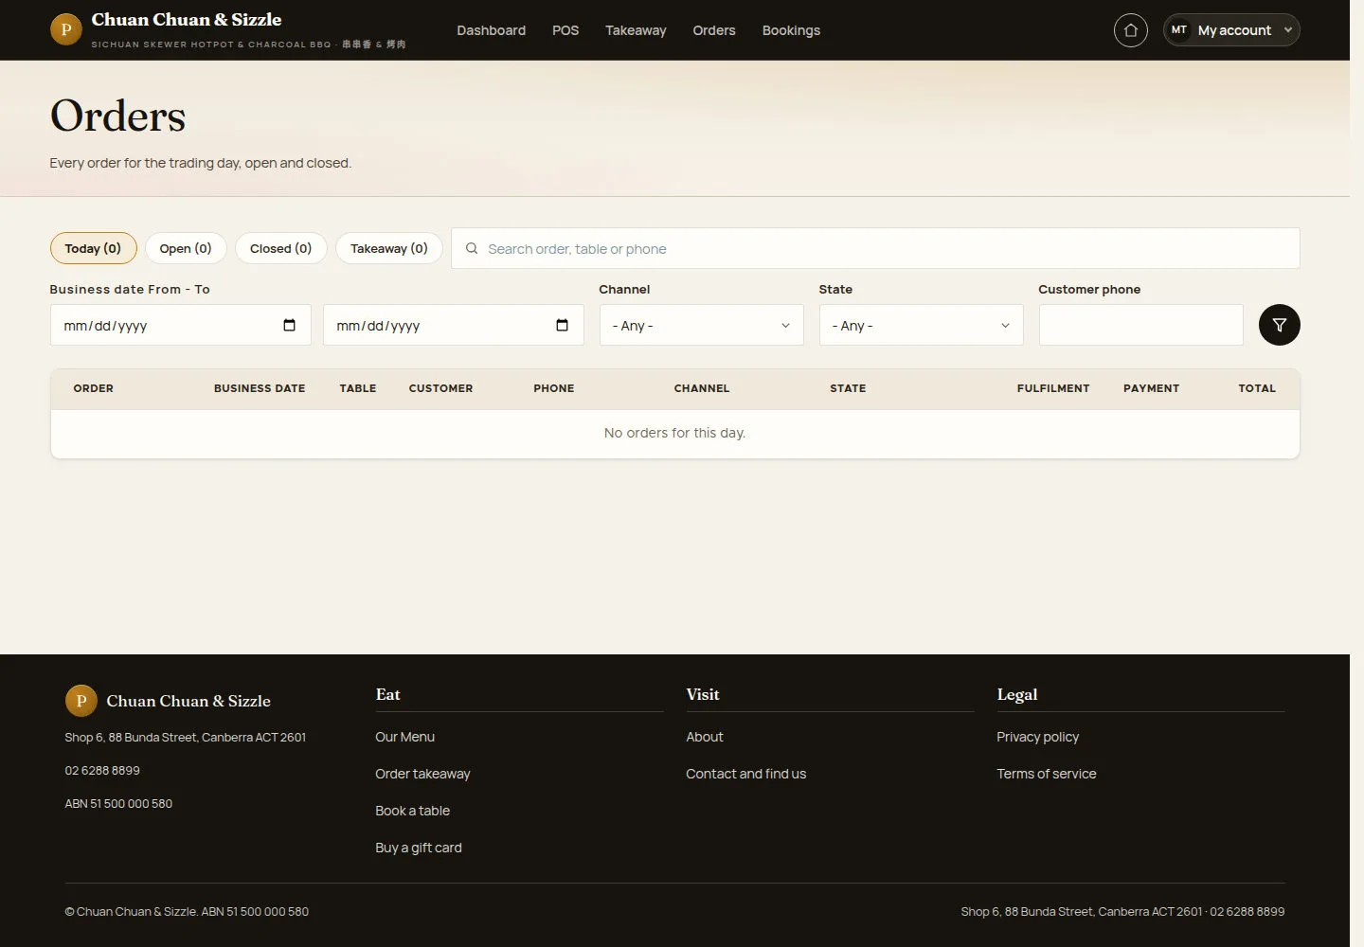Click the search magnifier icon
This screenshot has height=947, width=1364.
(471, 248)
